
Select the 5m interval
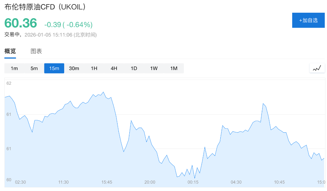click(34, 68)
